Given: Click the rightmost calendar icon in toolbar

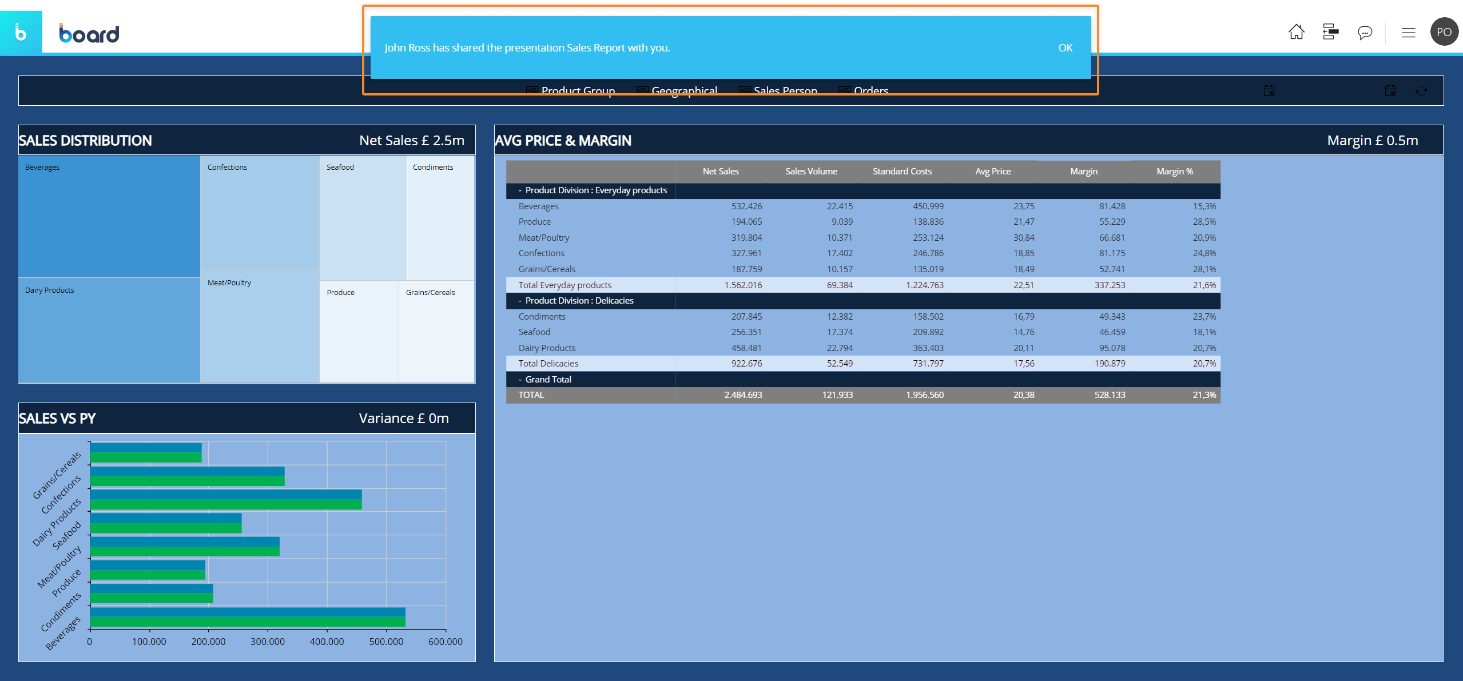Looking at the screenshot, I should tap(1390, 91).
